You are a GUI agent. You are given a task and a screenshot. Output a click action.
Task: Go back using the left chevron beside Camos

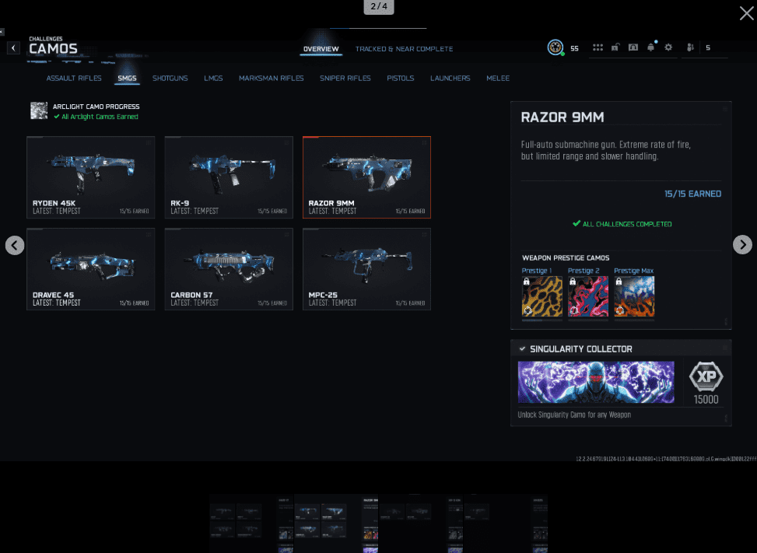13,48
